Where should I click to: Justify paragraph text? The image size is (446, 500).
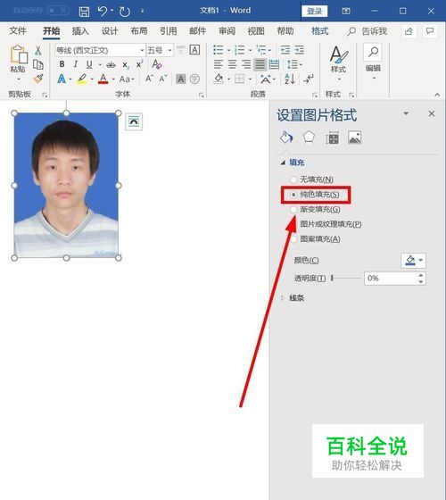coord(260,64)
